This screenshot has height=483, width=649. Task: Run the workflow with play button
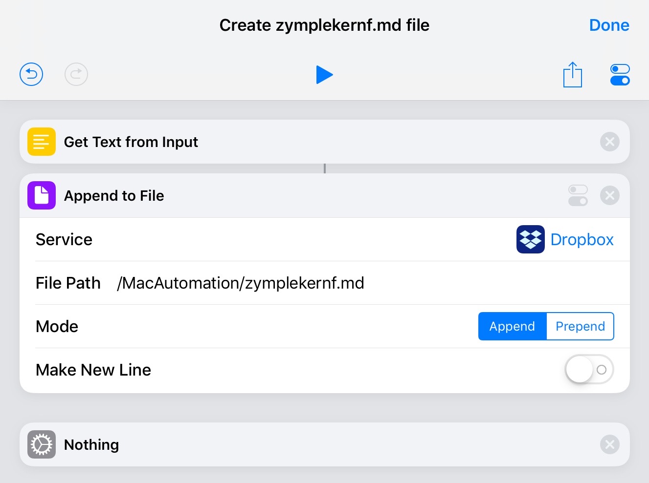click(x=324, y=74)
